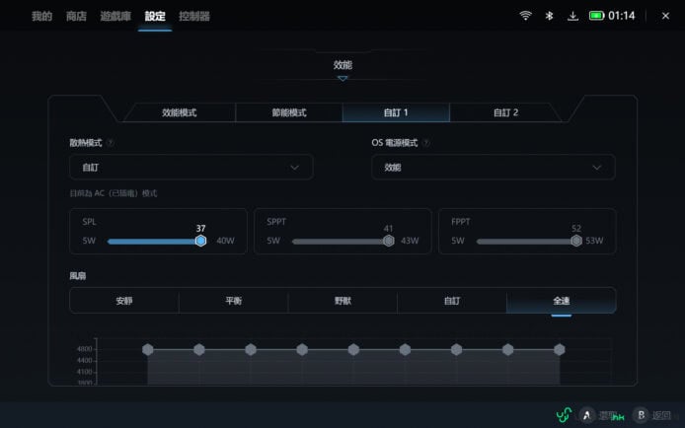Click the A select button icon
The width and height of the screenshot is (685, 428).
(x=587, y=415)
